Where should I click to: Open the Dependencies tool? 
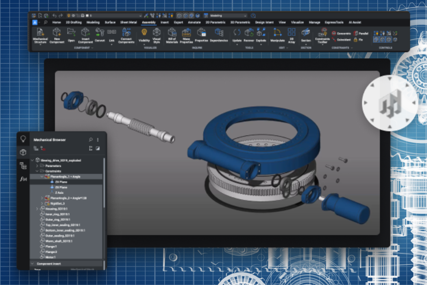point(219,35)
